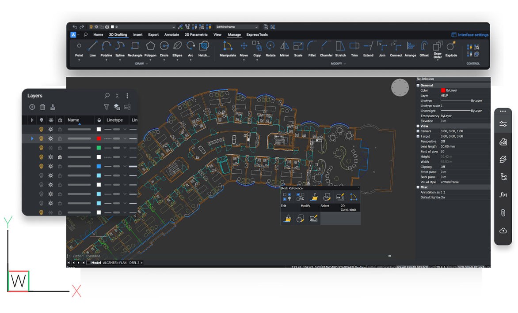The height and width of the screenshot is (313, 518).
Task: Open the search in the Layers panel
Action: (x=107, y=96)
